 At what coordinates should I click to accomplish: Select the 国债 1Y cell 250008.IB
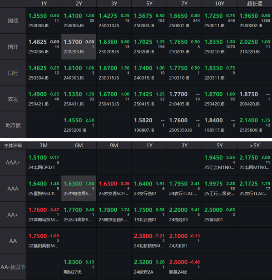coord(44,20)
